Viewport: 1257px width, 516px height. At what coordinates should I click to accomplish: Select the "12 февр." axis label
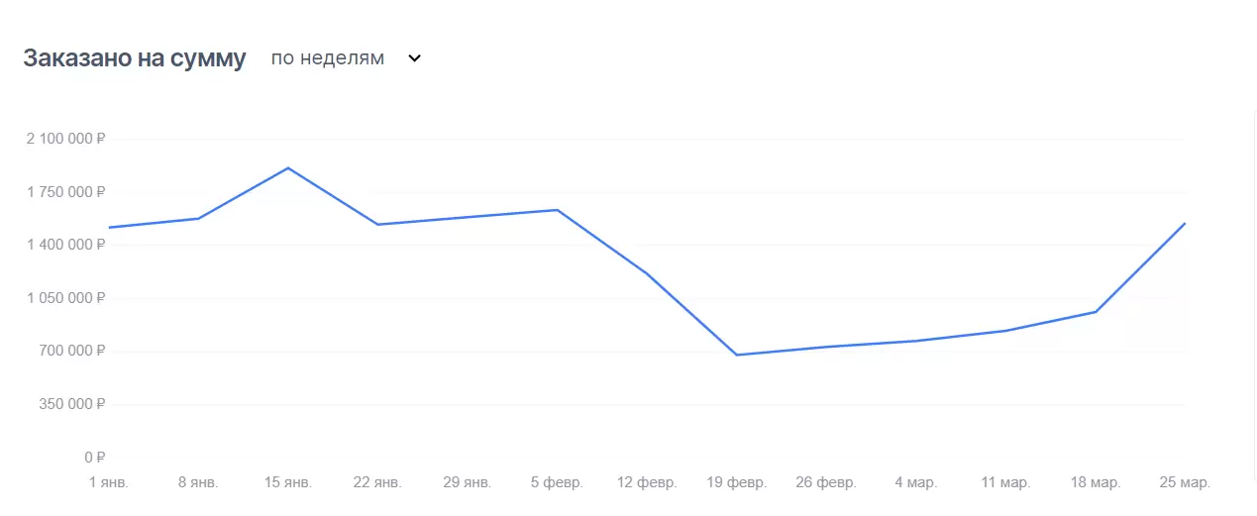pos(647,482)
